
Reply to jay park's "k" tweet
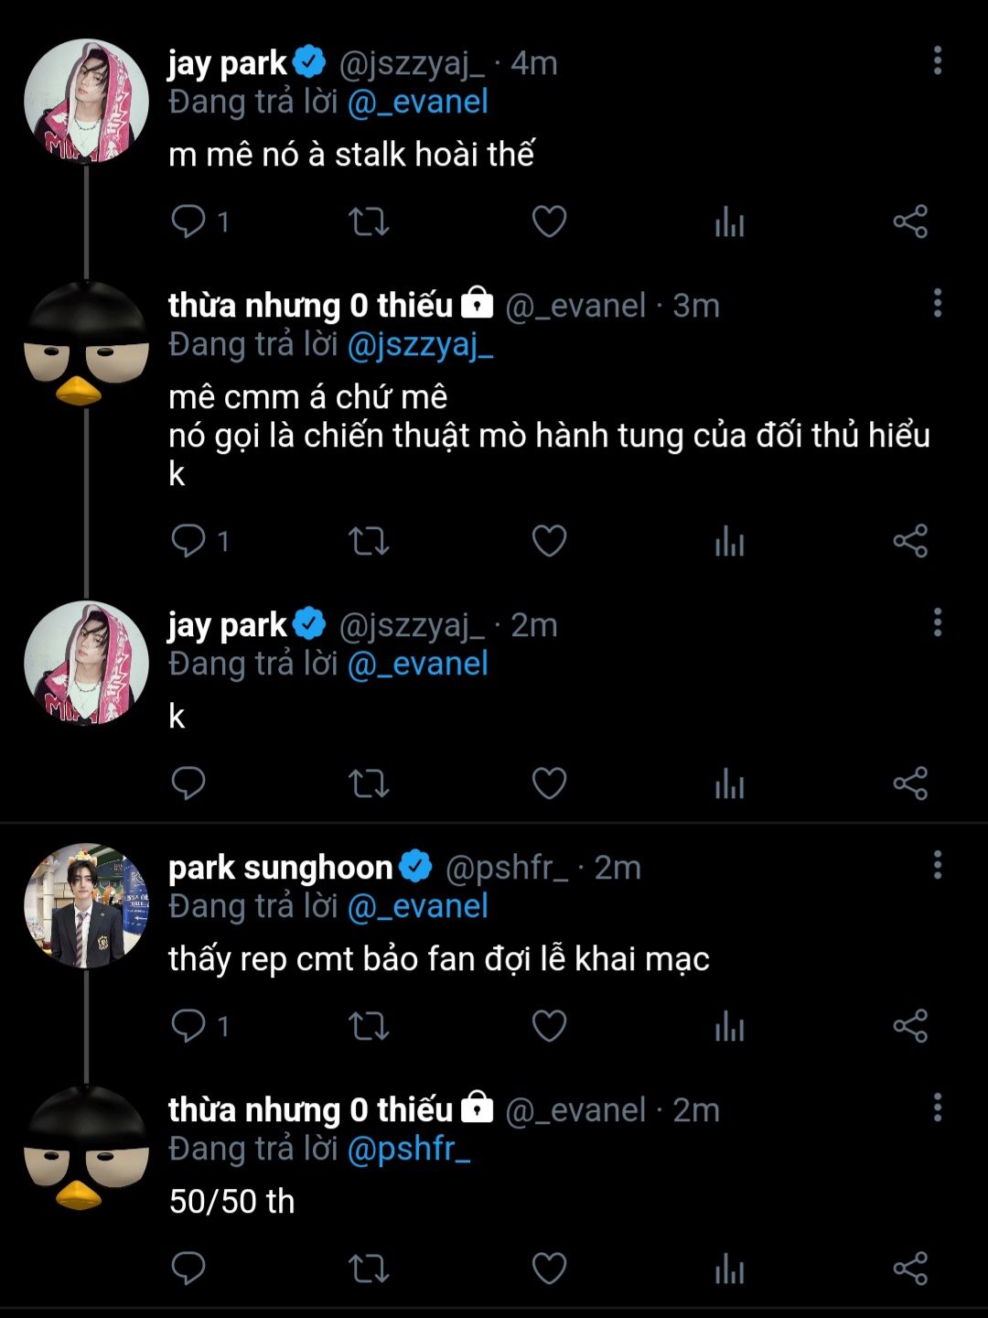tap(189, 783)
